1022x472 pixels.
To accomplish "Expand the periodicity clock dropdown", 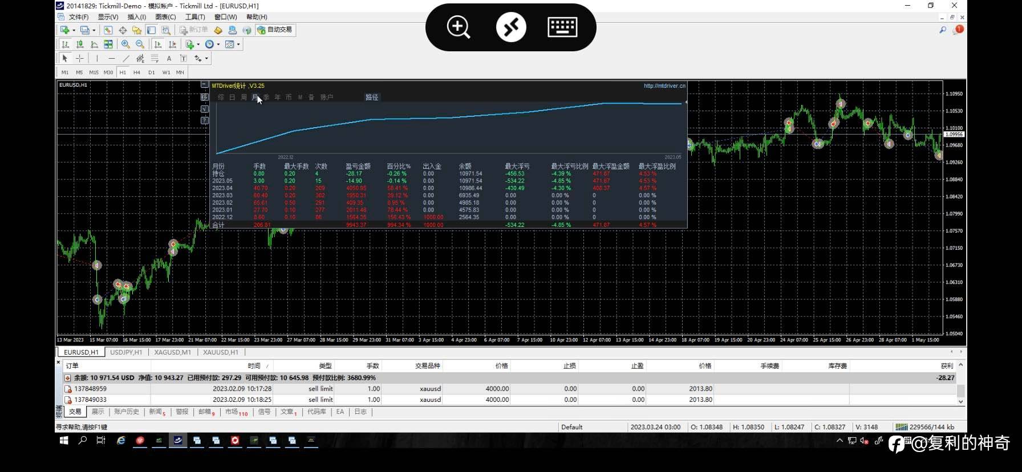I will click(x=218, y=44).
